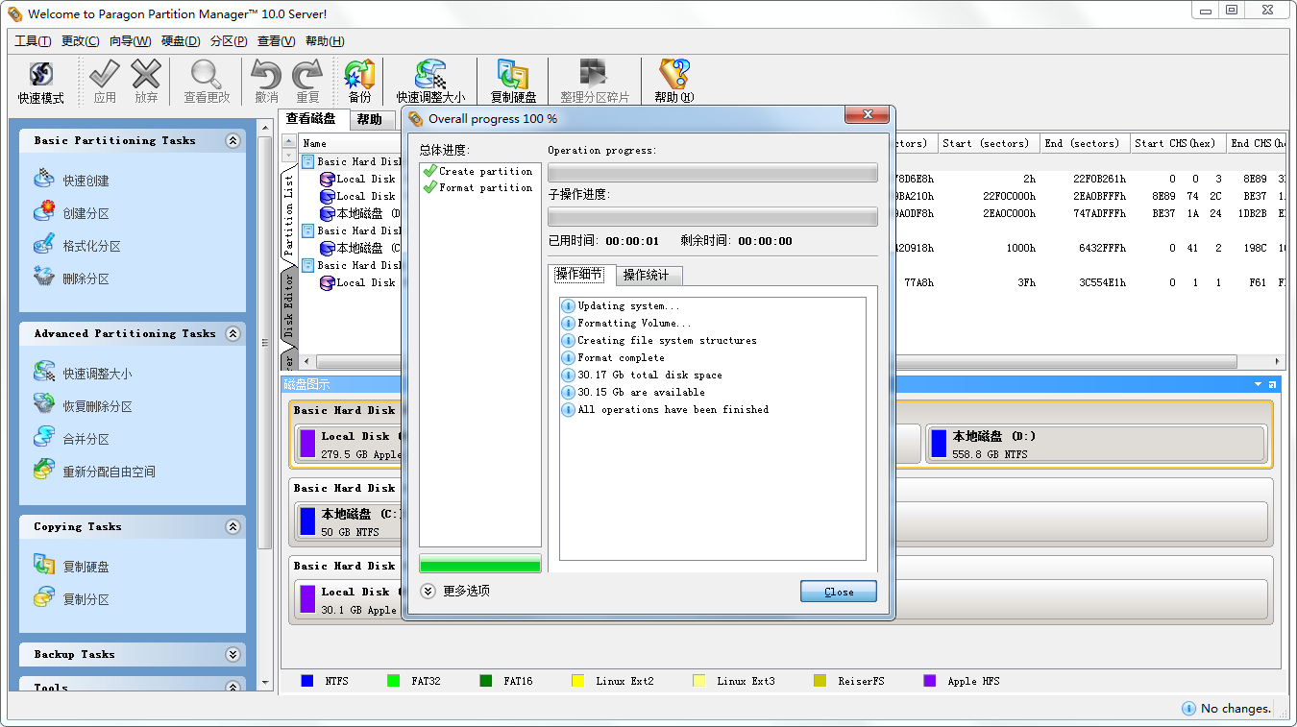Open the 分区(P) menu
This screenshot has height=727, width=1297.
coord(229,40)
